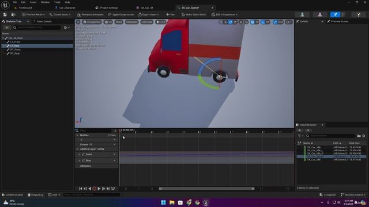
Task: Open the Create Asset dropdown
Action: point(60,14)
